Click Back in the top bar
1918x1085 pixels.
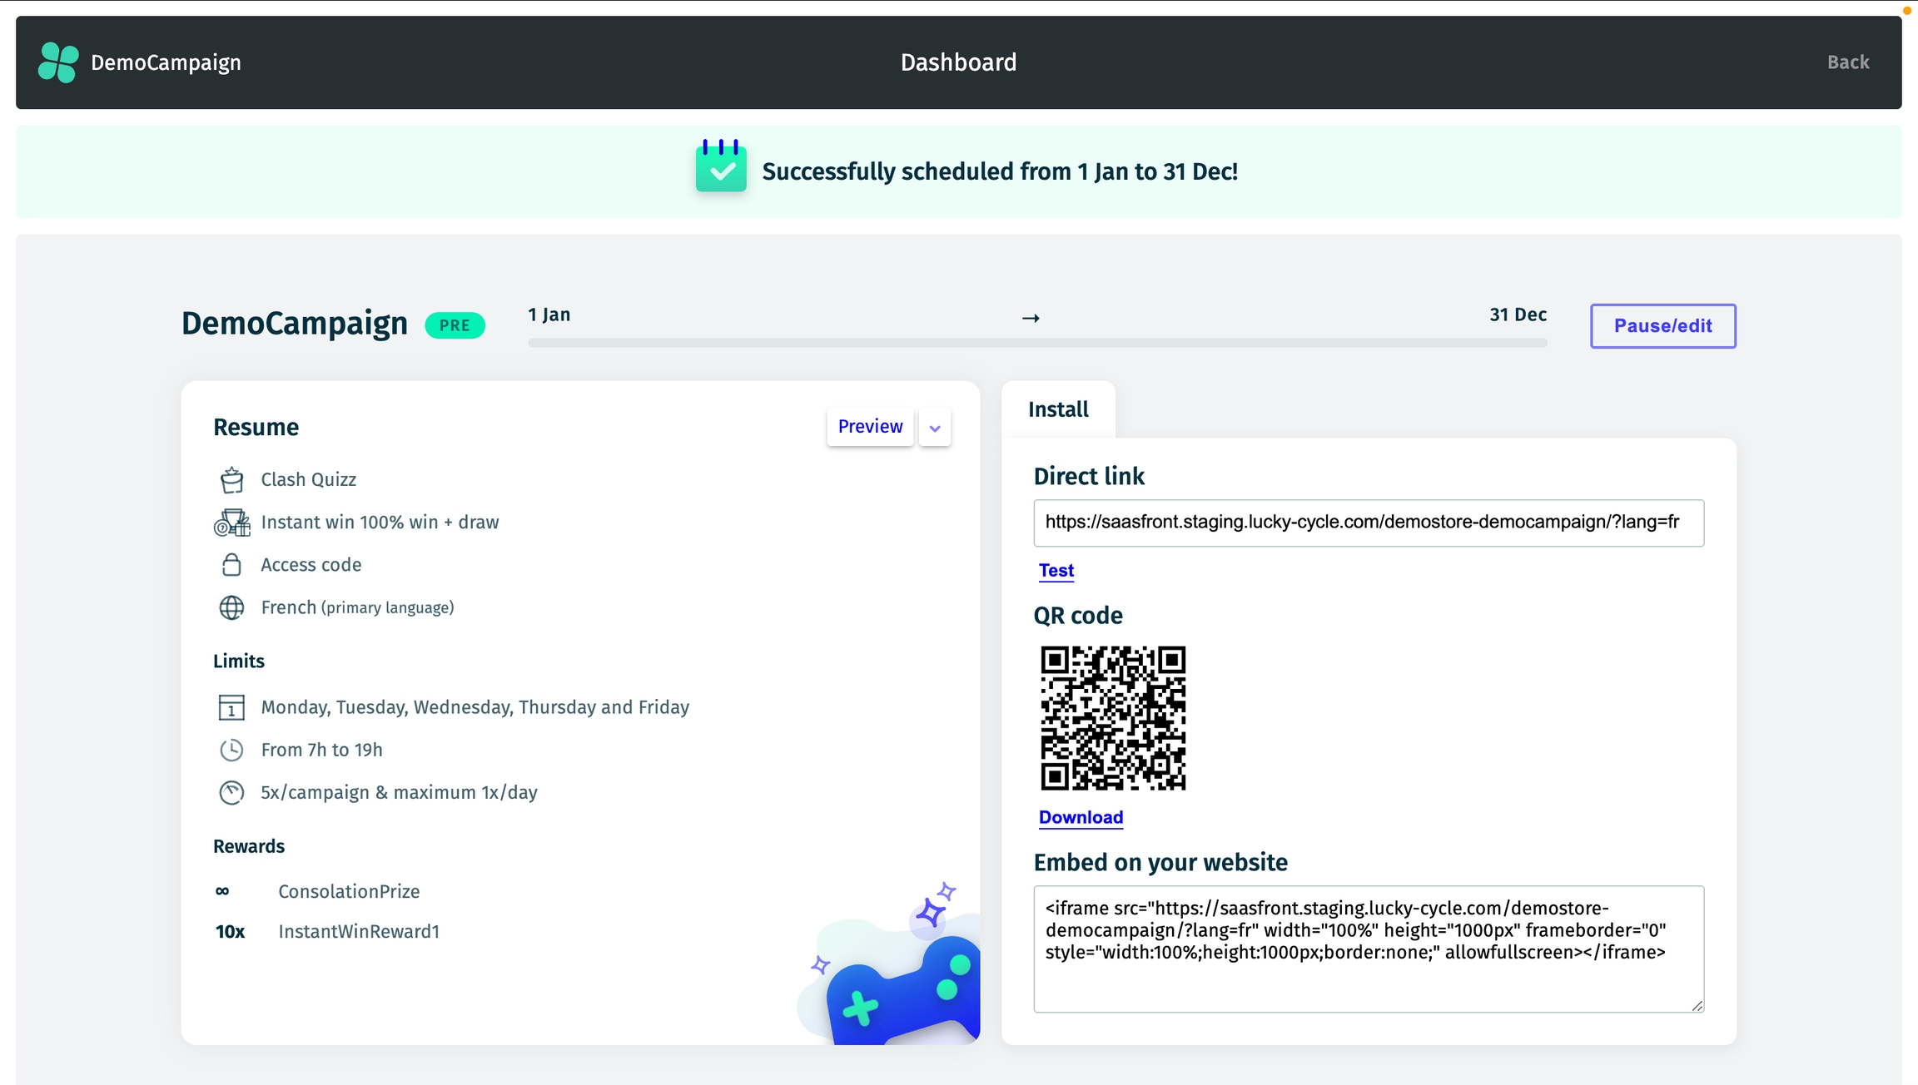[1847, 62]
